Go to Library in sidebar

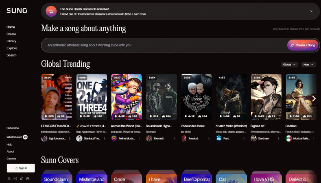(x=11, y=41)
